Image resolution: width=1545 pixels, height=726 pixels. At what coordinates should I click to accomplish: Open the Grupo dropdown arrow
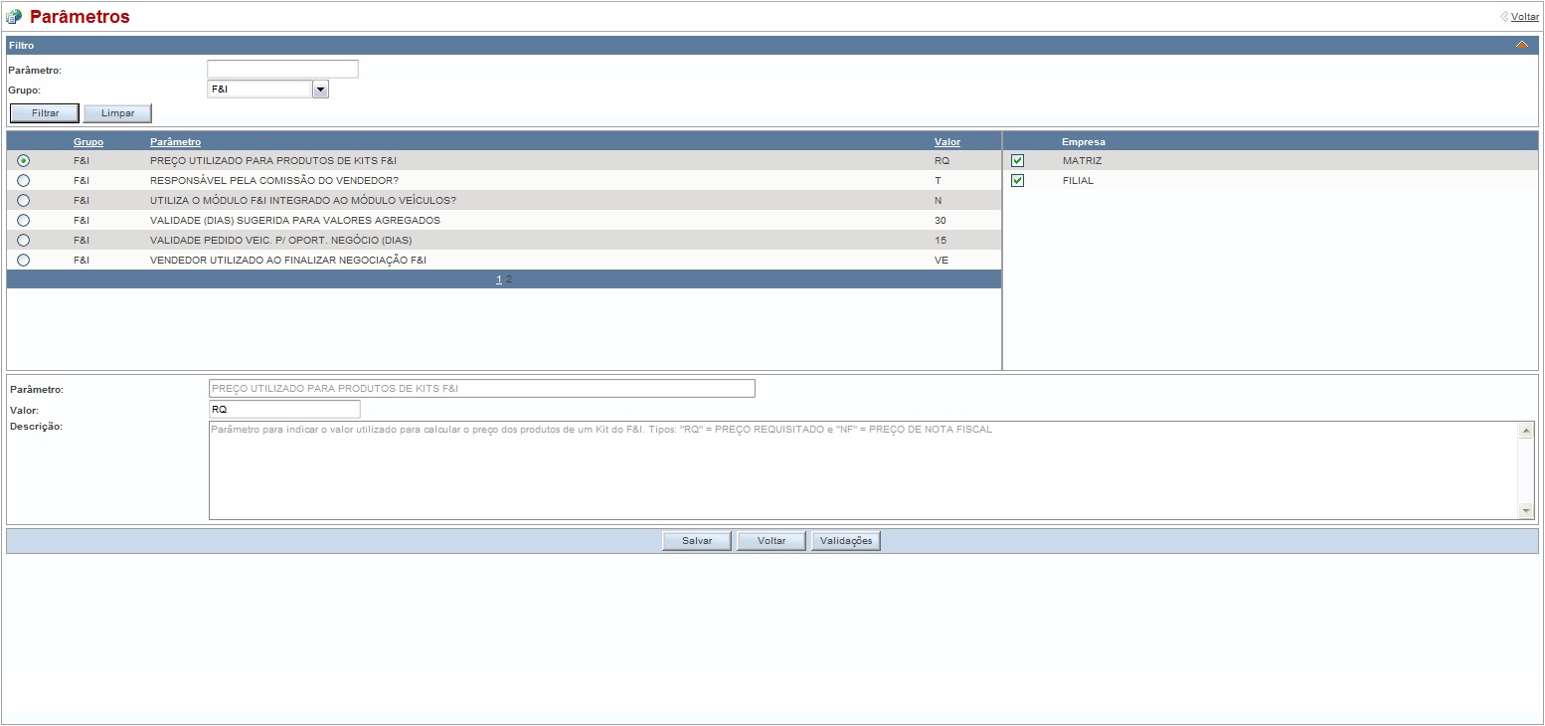click(x=320, y=90)
